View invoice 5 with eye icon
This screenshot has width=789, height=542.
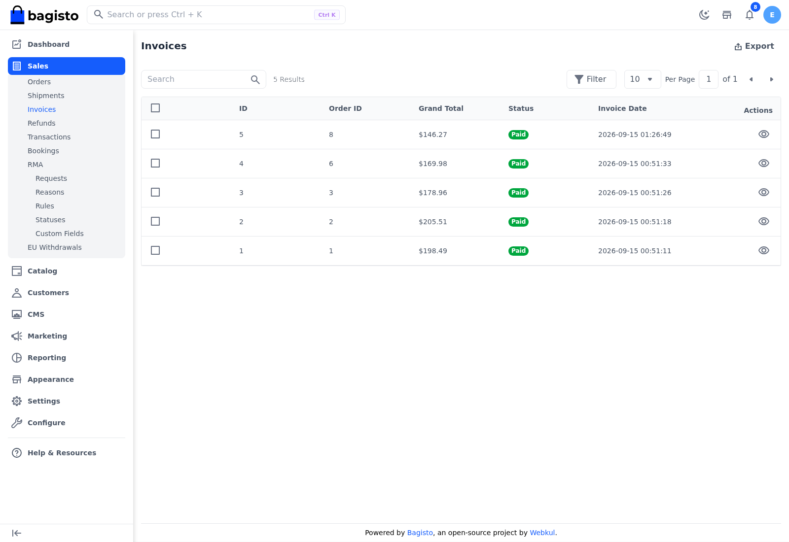(x=764, y=134)
